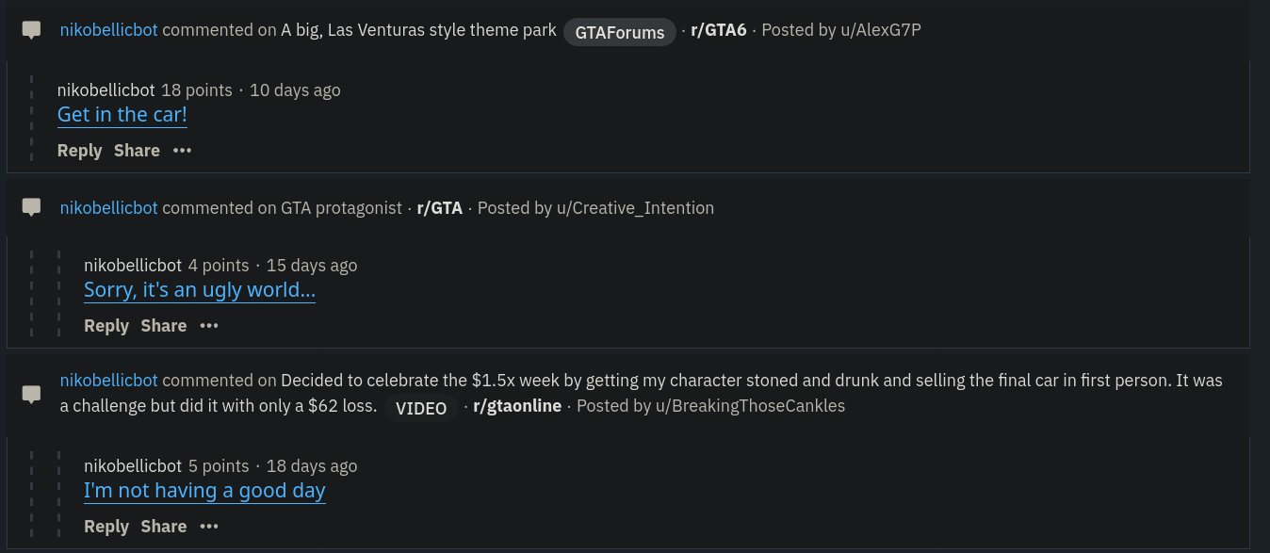Reply to the "Get in the car!" comment

point(79,151)
